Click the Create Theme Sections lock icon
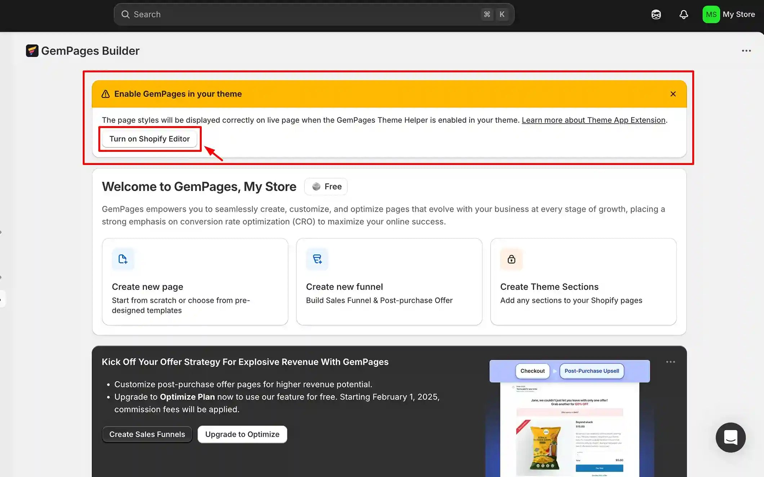This screenshot has width=764, height=477. (x=511, y=259)
